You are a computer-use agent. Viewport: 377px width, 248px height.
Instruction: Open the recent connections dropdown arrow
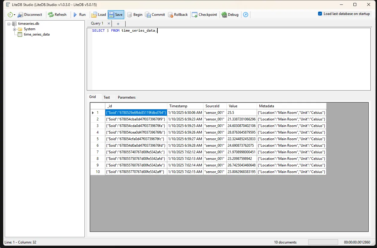(x=14, y=15)
